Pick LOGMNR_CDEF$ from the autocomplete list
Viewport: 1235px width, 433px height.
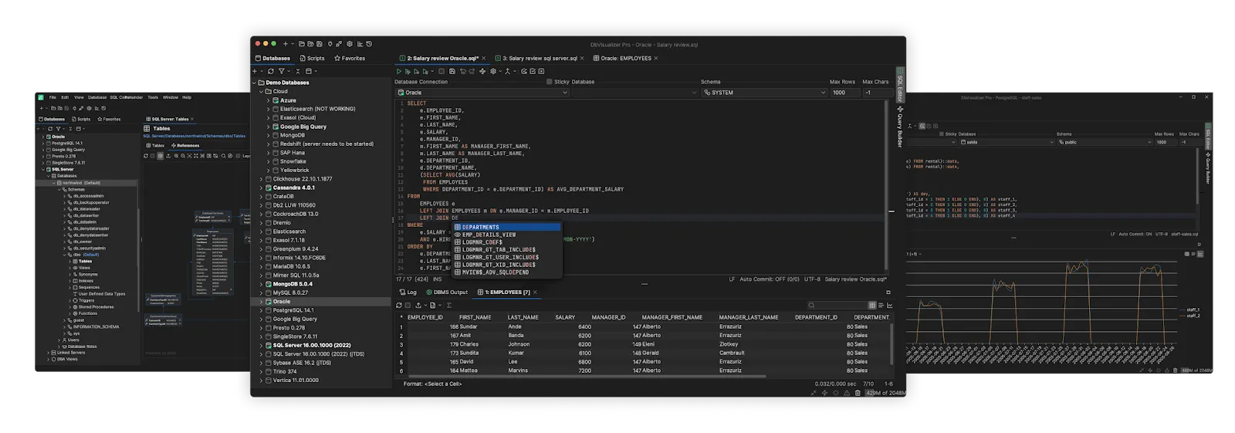pos(506,242)
